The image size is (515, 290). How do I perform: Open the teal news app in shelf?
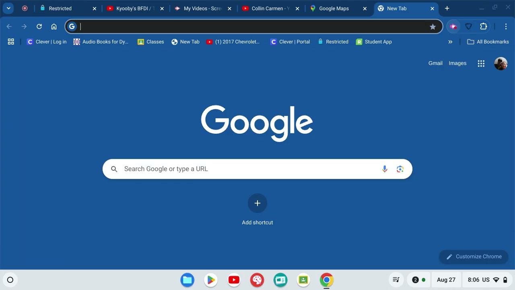coord(280,280)
